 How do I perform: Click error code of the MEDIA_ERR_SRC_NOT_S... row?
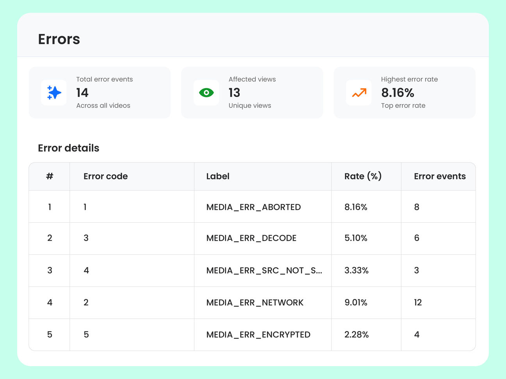[86, 270]
